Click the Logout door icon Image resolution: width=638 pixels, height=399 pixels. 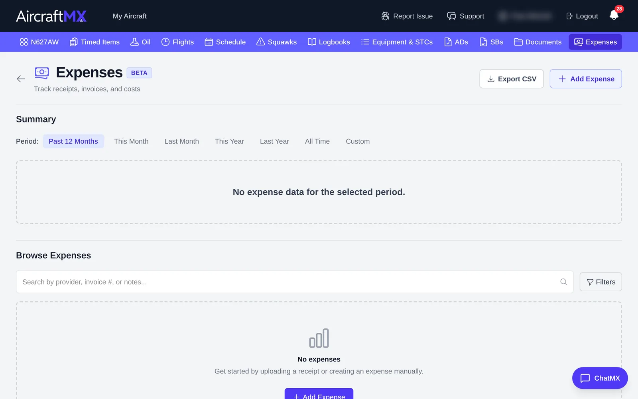[569, 16]
